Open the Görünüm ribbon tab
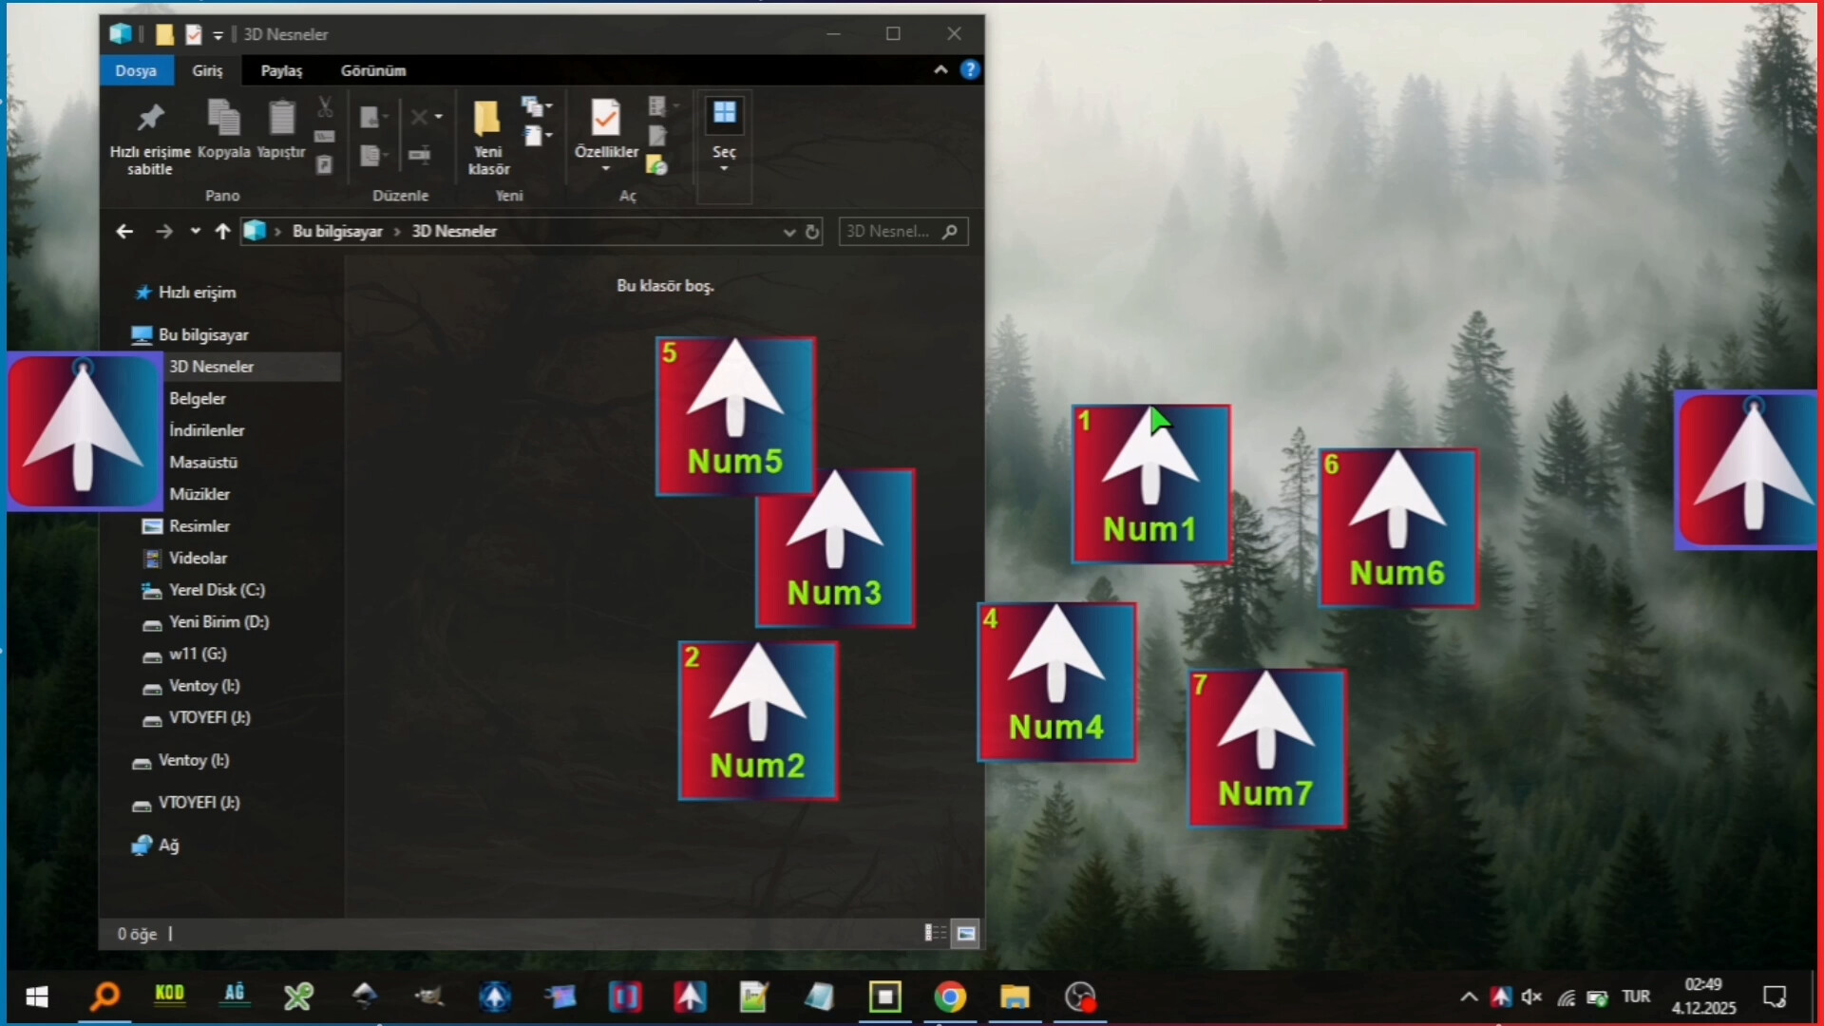1824x1026 pixels. [372, 70]
